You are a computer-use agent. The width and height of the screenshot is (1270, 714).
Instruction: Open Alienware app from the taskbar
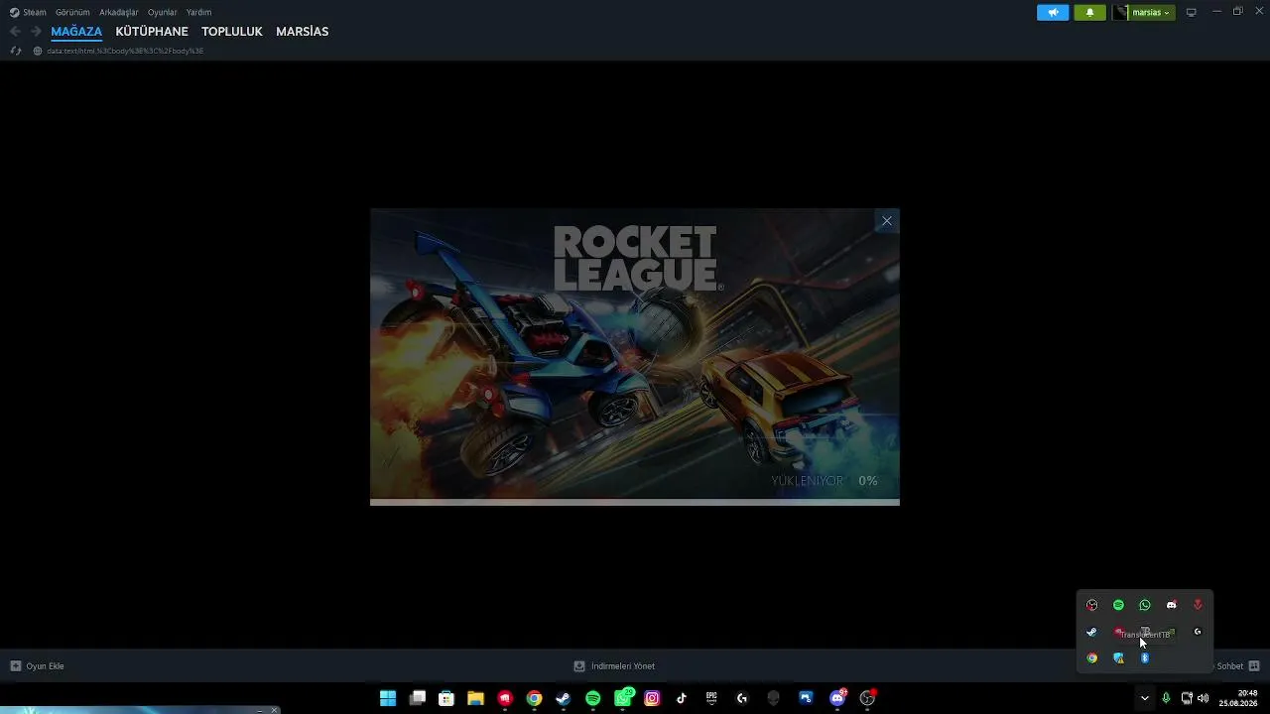click(774, 698)
